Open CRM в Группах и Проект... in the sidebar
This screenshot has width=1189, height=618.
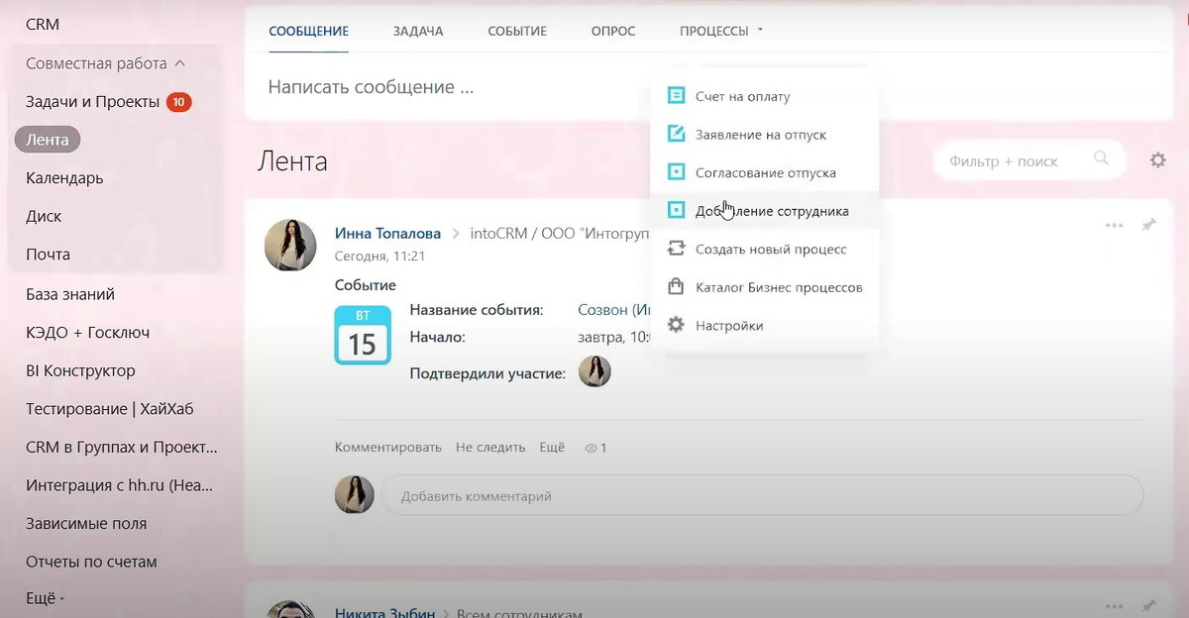coord(121,447)
